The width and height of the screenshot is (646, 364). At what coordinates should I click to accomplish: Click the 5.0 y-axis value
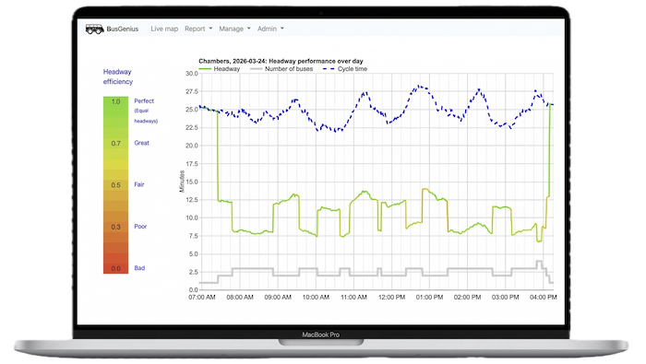point(193,254)
